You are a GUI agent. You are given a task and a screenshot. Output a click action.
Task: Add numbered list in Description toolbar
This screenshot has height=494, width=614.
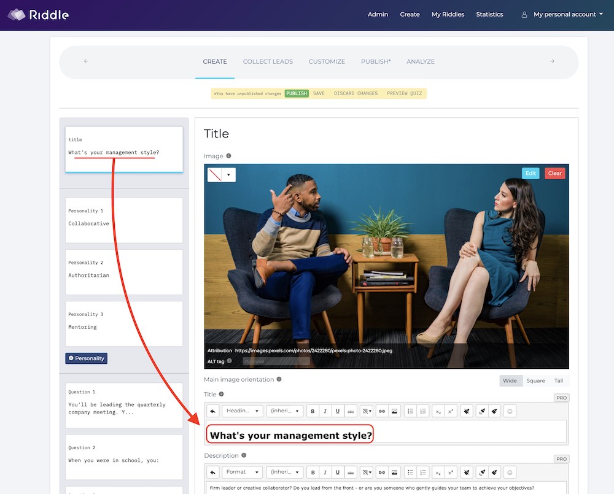coord(423,472)
